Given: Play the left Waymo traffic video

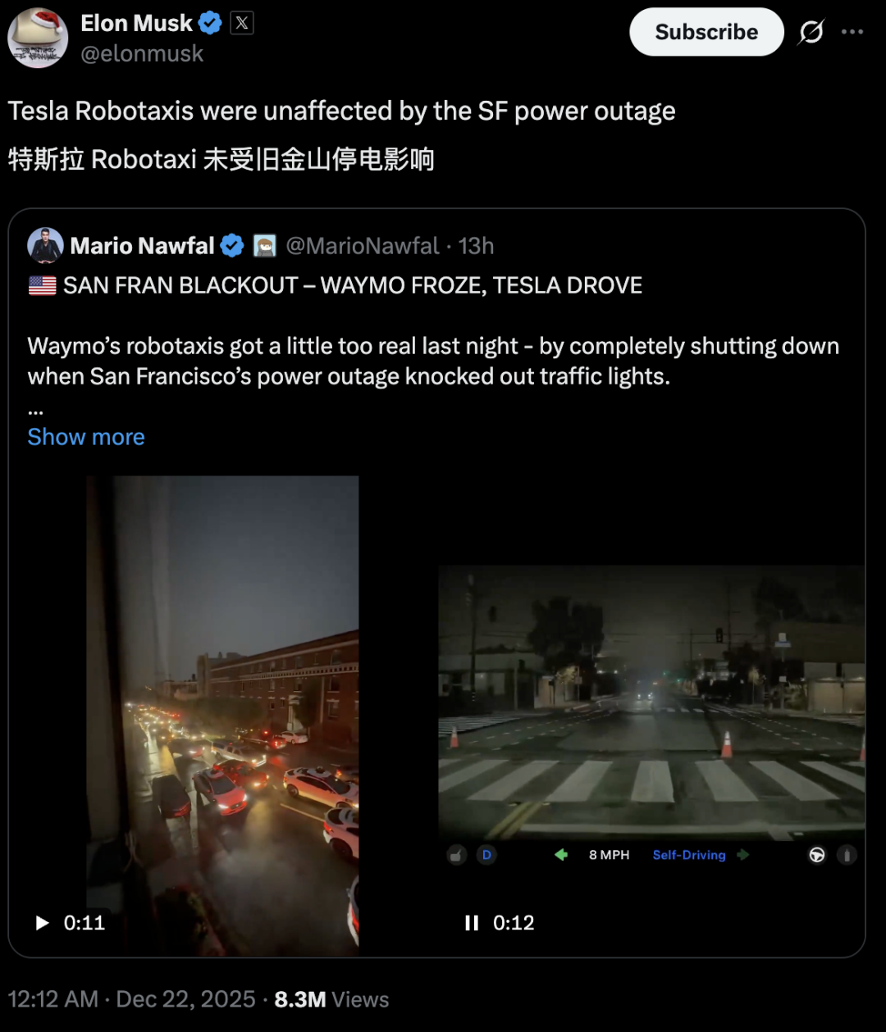Looking at the screenshot, I should (43, 923).
